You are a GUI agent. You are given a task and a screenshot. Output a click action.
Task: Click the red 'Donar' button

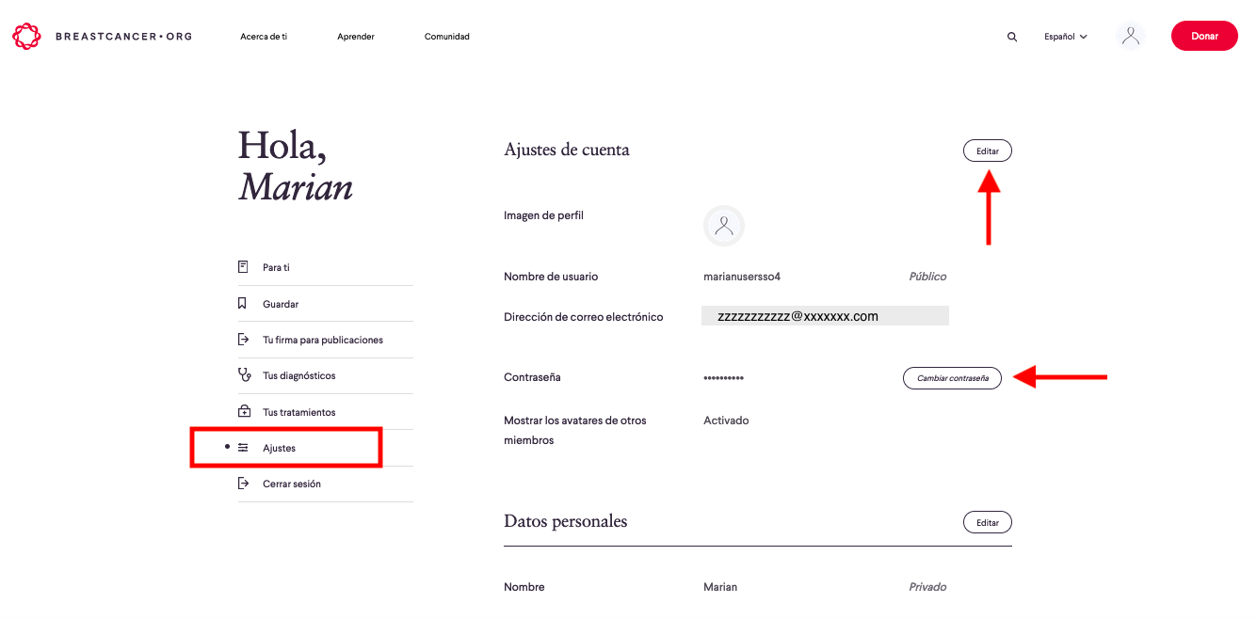coord(1204,35)
